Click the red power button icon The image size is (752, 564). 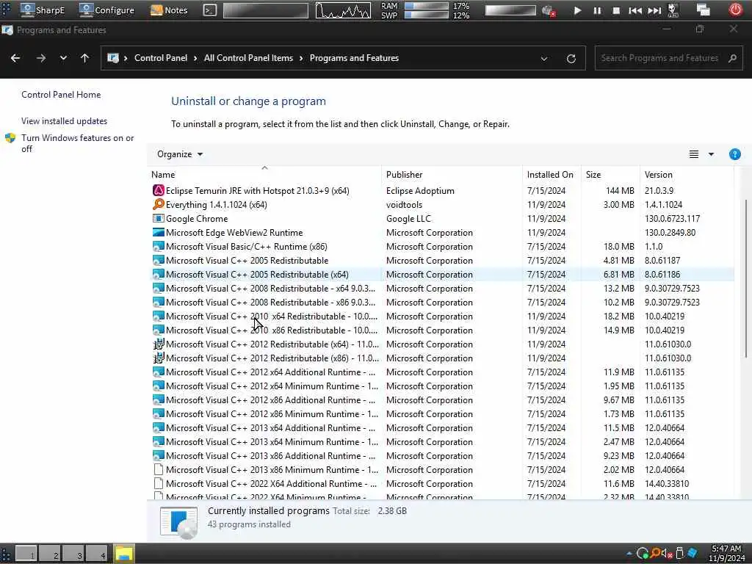pyautogui.click(x=735, y=10)
